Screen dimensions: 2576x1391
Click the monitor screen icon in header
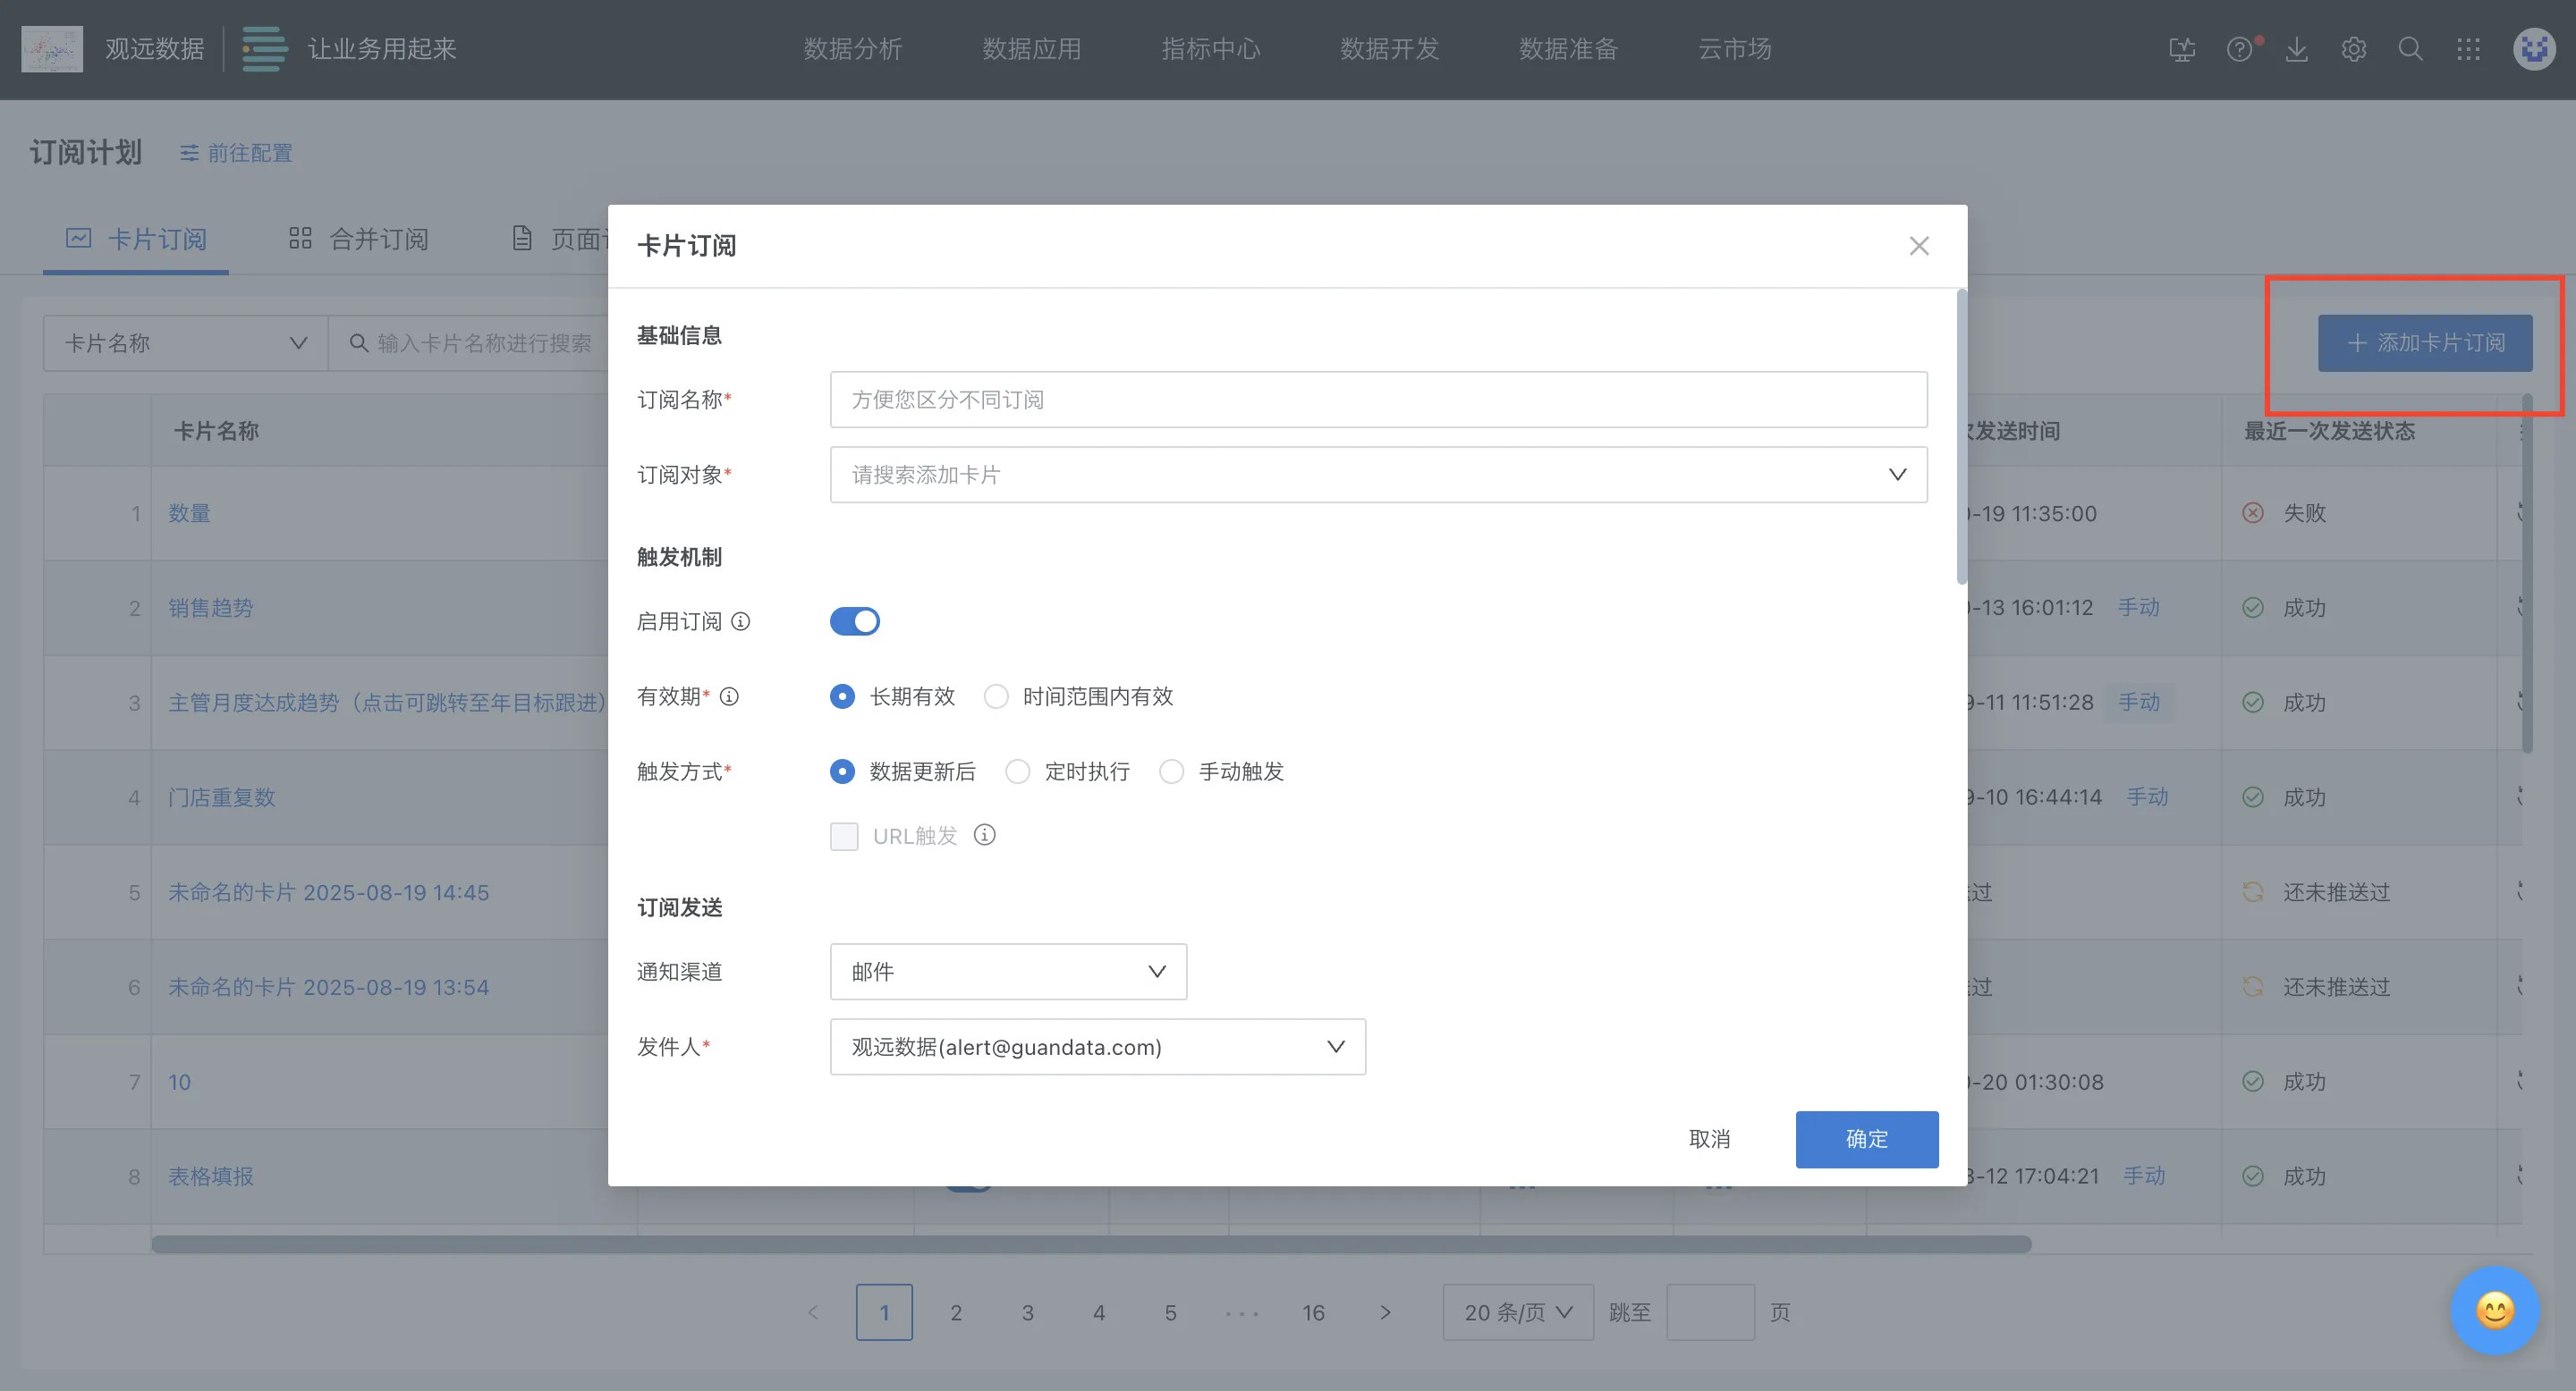click(2182, 49)
